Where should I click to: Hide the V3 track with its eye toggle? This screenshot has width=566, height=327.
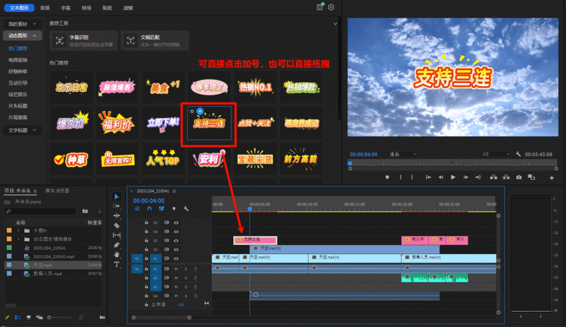point(176,240)
